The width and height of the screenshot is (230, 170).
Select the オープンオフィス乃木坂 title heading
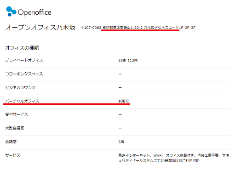tap(40, 28)
